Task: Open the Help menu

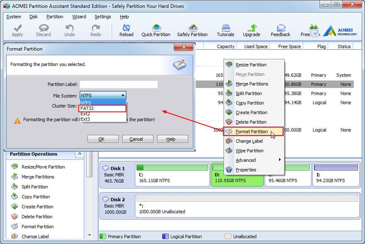Action: pos(124,17)
